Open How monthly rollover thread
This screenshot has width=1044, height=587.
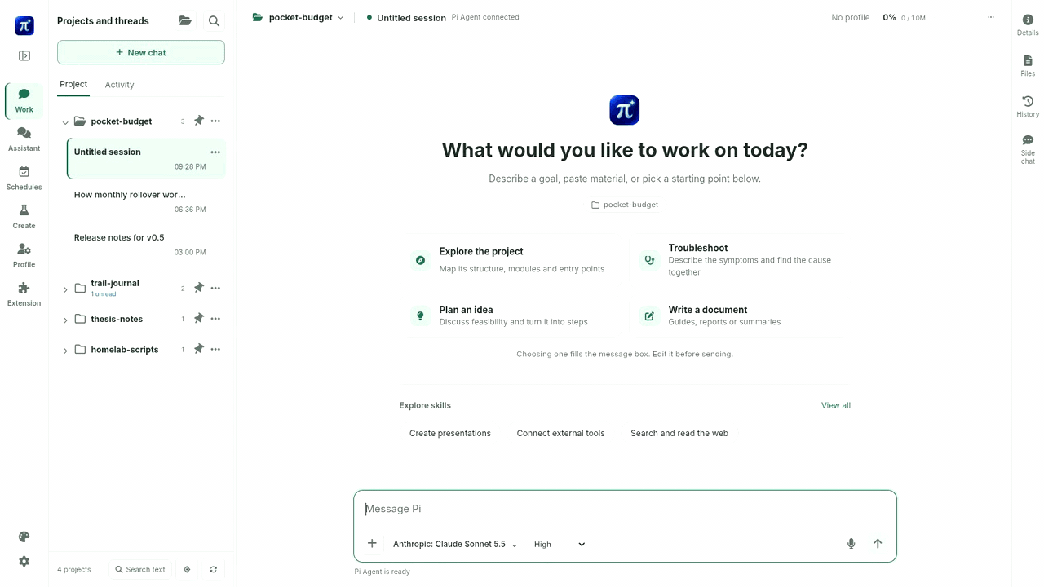coord(145,201)
